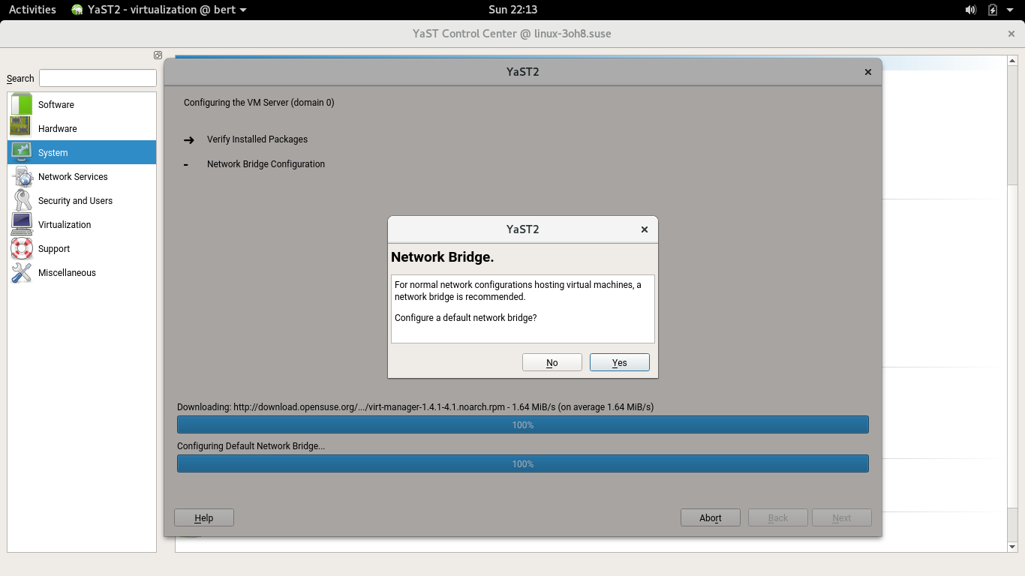Click the 'Network Bridge.' dialog heading
The image size is (1025, 576).
coord(443,257)
